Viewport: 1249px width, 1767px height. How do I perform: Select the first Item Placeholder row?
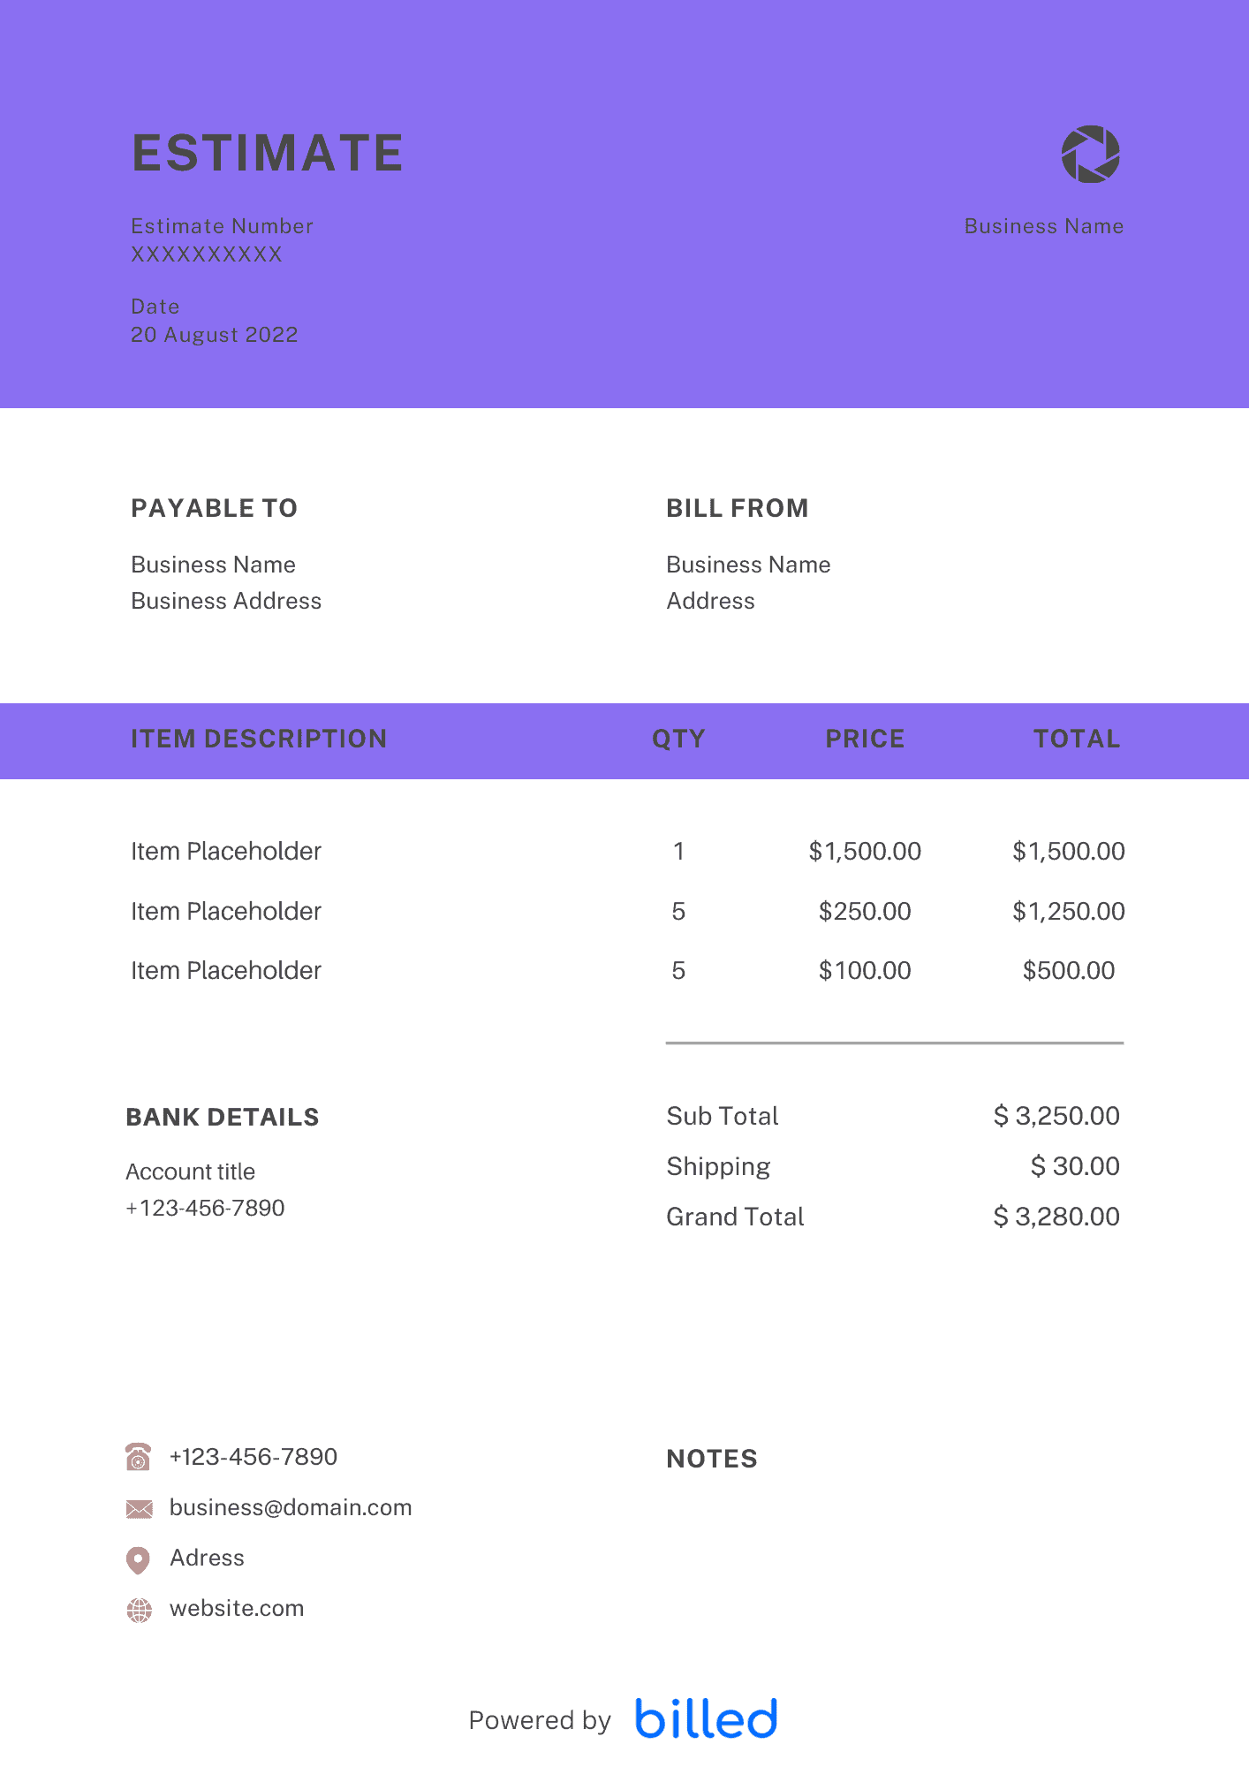226,852
